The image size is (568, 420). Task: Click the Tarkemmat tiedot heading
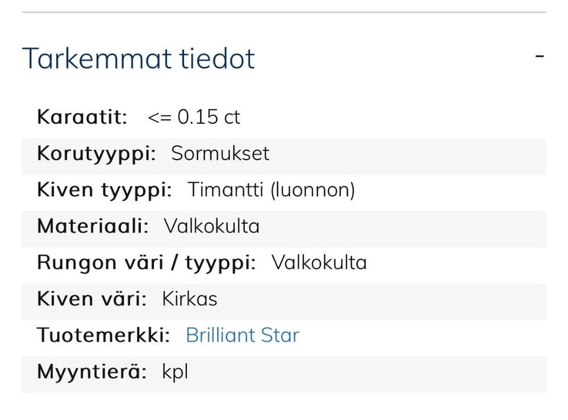pos(138,59)
